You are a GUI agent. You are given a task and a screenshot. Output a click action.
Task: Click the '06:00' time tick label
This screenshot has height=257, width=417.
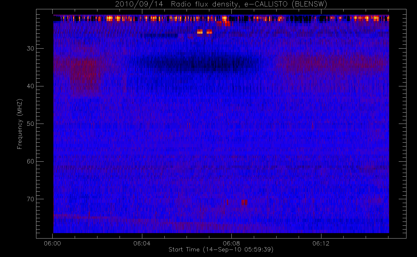click(x=52, y=243)
